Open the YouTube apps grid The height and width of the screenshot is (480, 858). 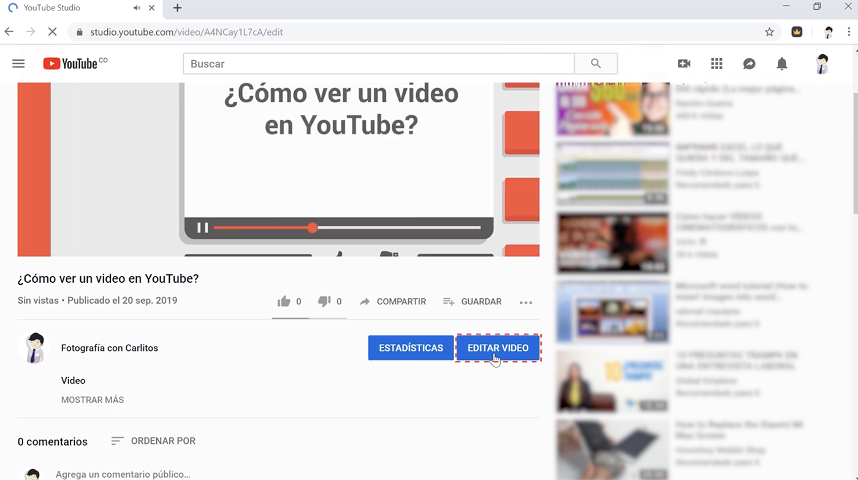(x=716, y=64)
